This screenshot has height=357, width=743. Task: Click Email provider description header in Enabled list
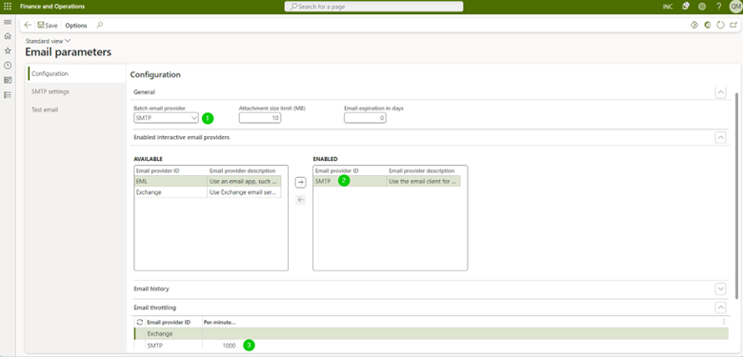pyautogui.click(x=422, y=170)
